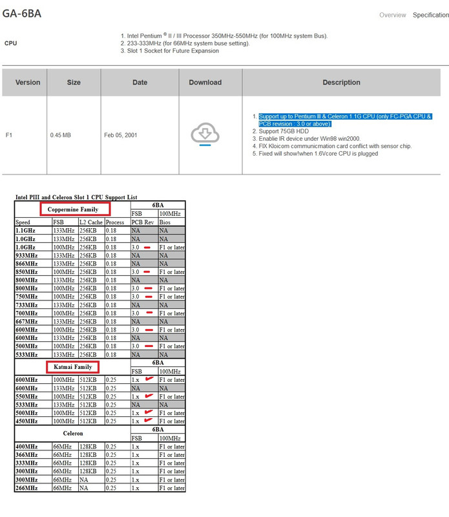Click the Katmai Family table heading
The image size is (449, 517).
tap(72, 367)
